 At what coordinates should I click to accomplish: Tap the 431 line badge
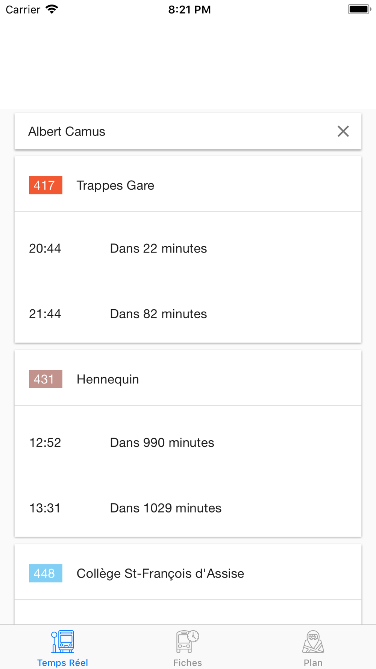coord(45,379)
